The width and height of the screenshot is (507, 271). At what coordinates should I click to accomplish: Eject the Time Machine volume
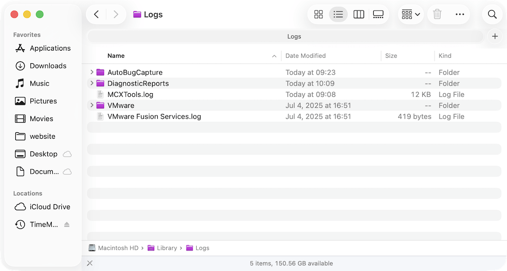(x=66, y=224)
